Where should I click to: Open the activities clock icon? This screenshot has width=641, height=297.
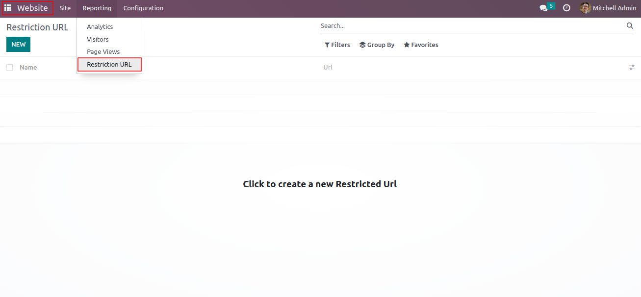click(x=566, y=8)
